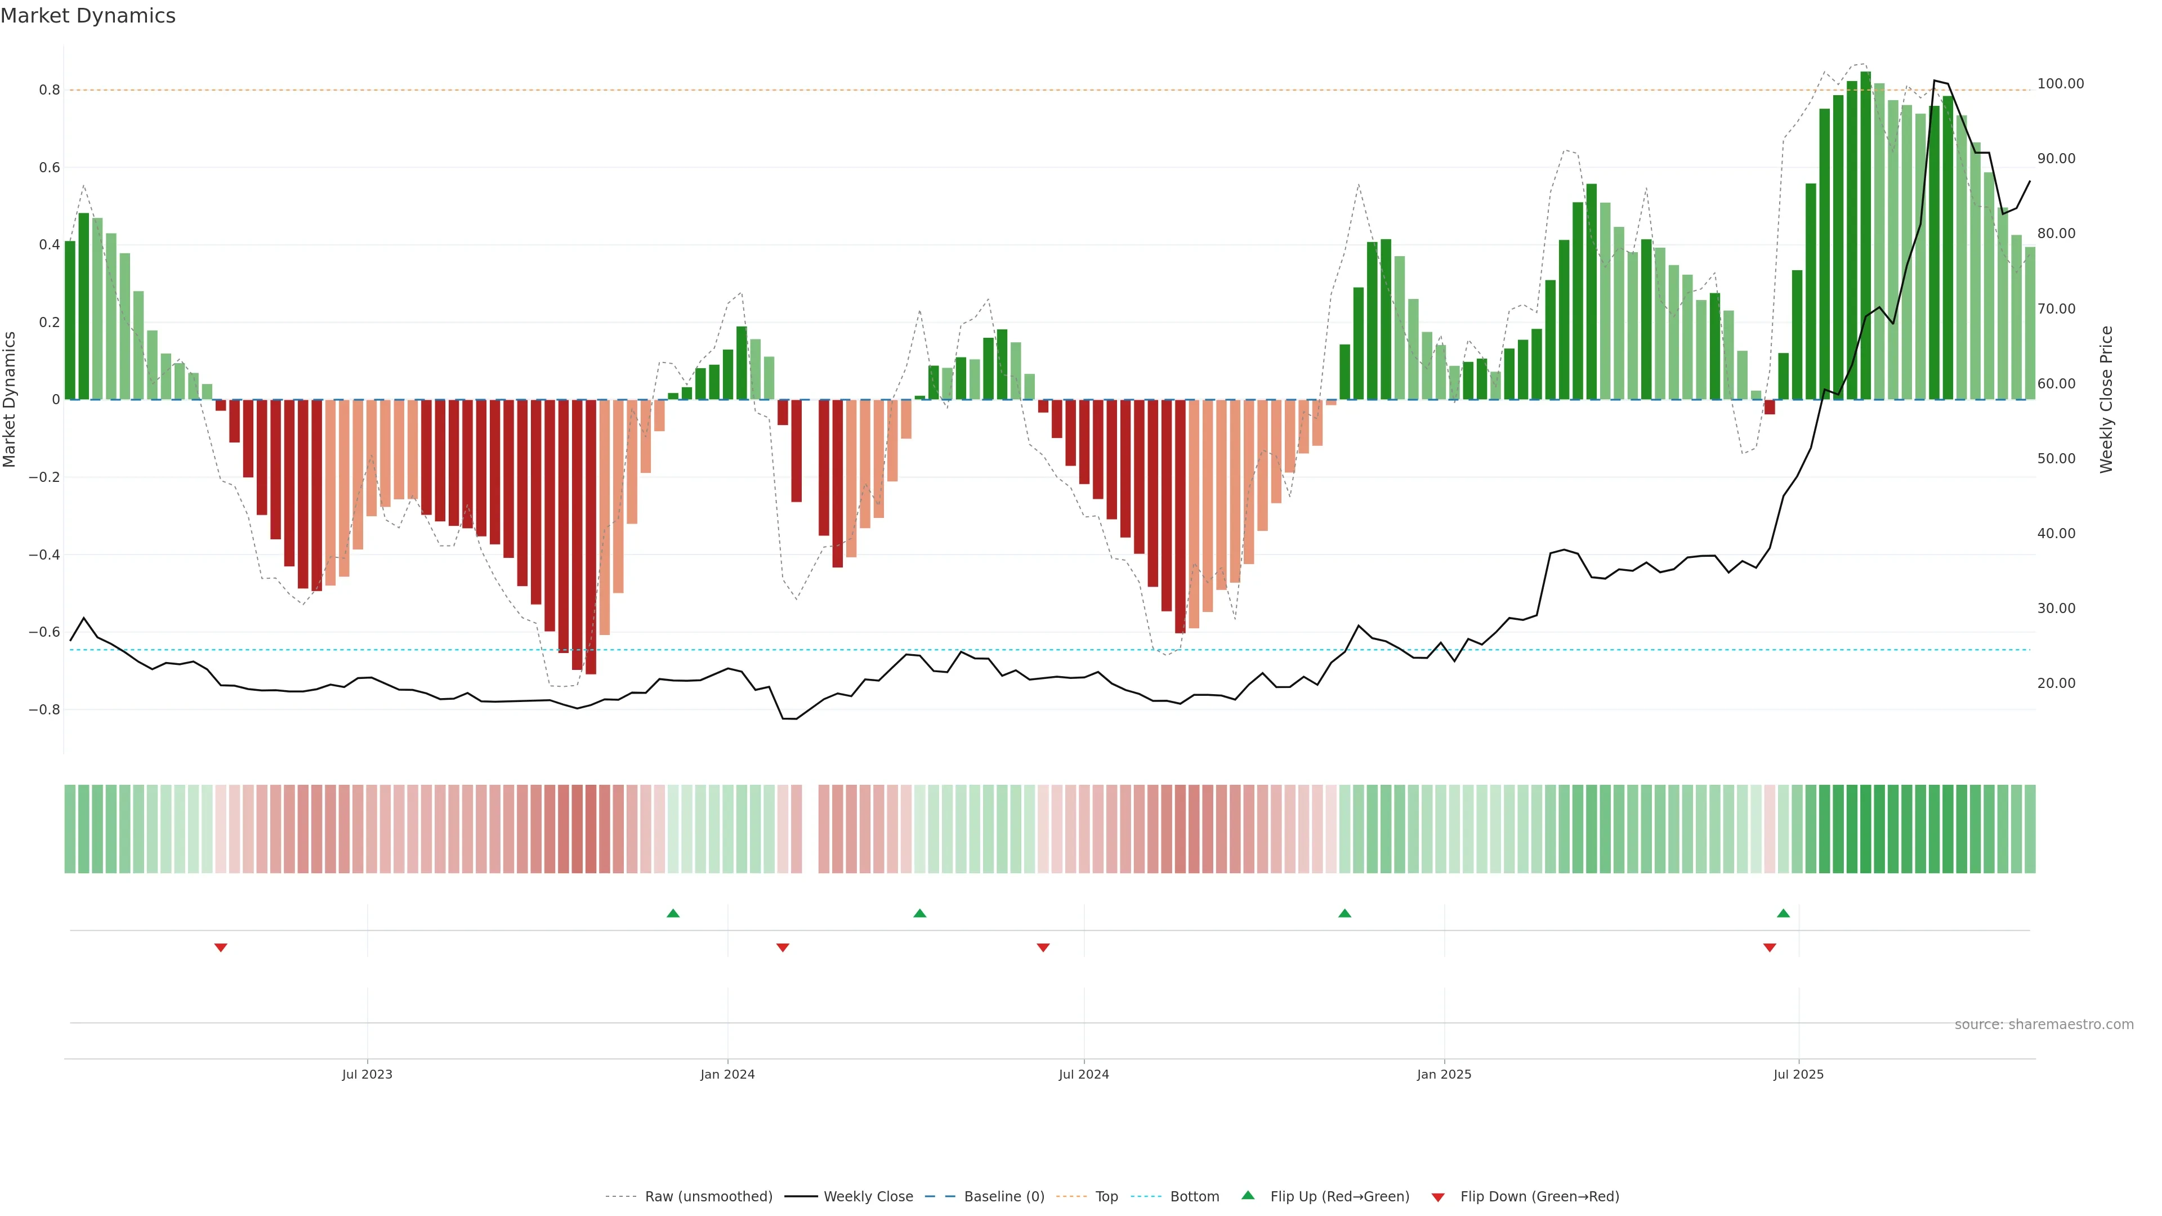The width and height of the screenshot is (2162, 1216).
Task: Toggle the Bottom legend entry
Action: (x=1194, y=1197)
